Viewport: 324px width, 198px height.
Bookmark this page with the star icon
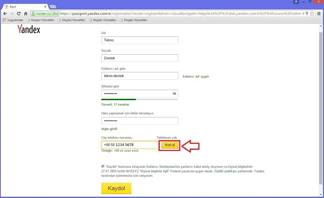coord(312,13)
